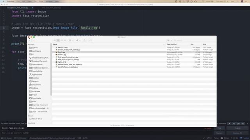The height and width of the screenshot is (140, 250).
Task: Open the Apple menu
Action: click(x=4, y=2)
